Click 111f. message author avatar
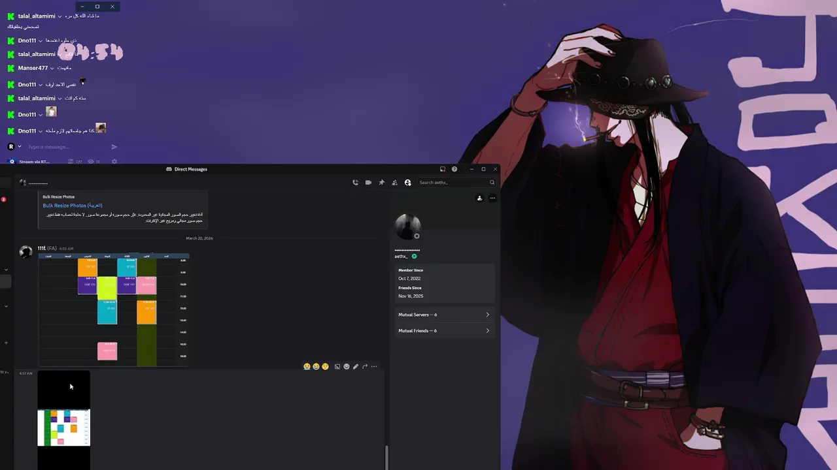This screenshot has height=470, width=837. pyautogui.click(x=26, y=252)
